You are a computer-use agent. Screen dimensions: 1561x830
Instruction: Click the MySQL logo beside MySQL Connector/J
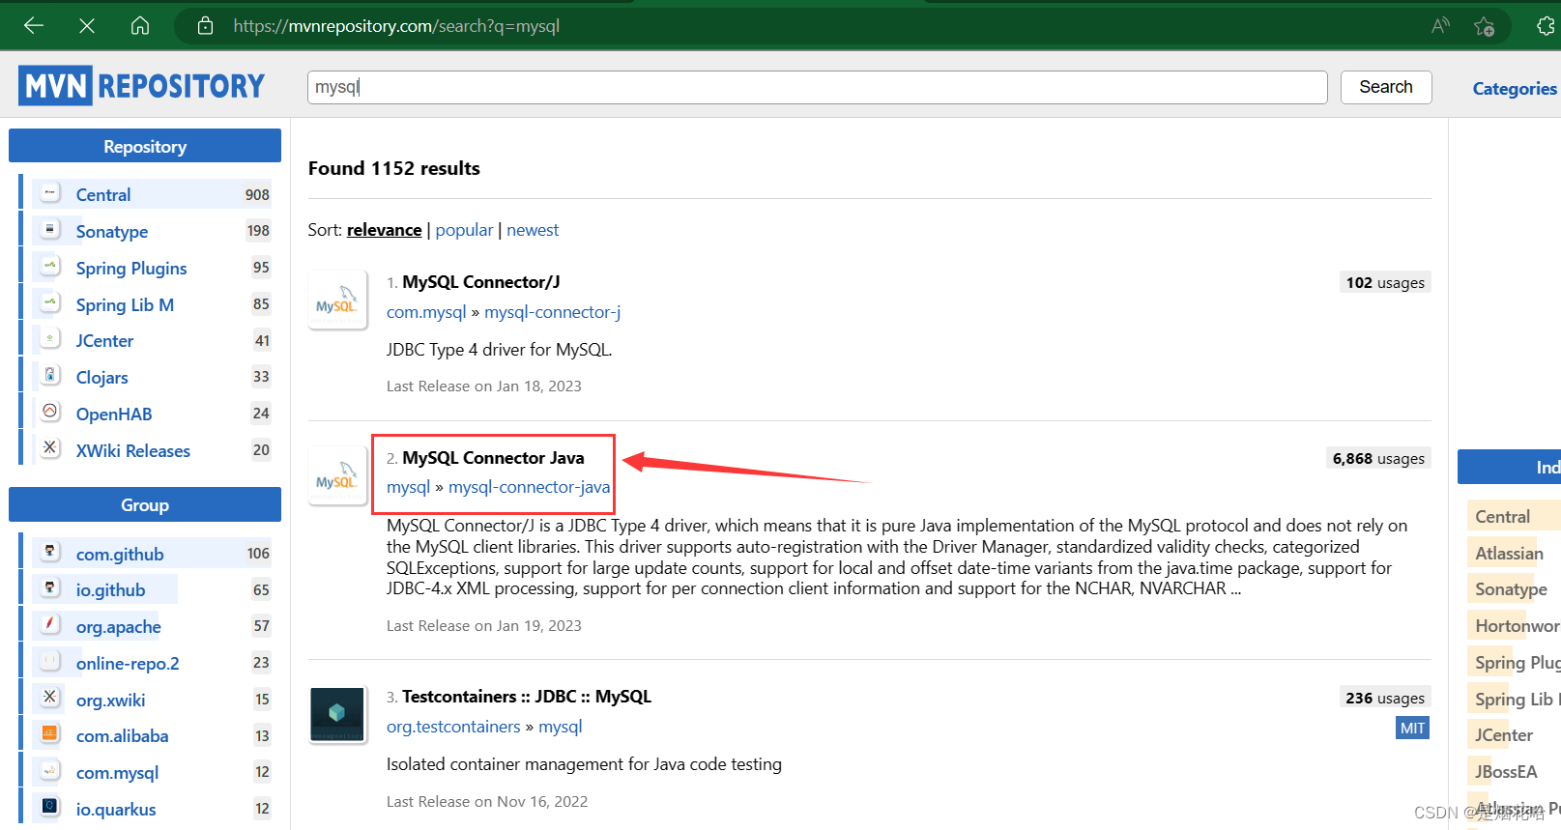(x=336, y=301)
